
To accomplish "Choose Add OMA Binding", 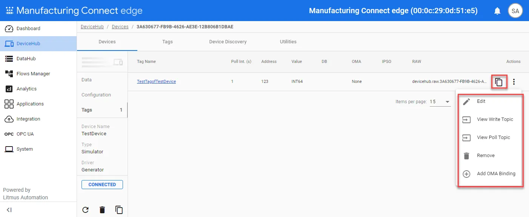I will [x=490, y=174].
